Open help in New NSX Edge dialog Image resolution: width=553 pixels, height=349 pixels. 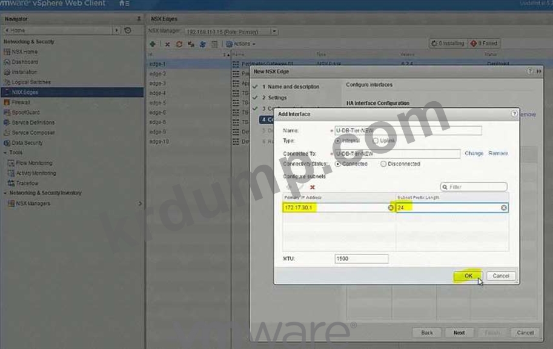530,71
